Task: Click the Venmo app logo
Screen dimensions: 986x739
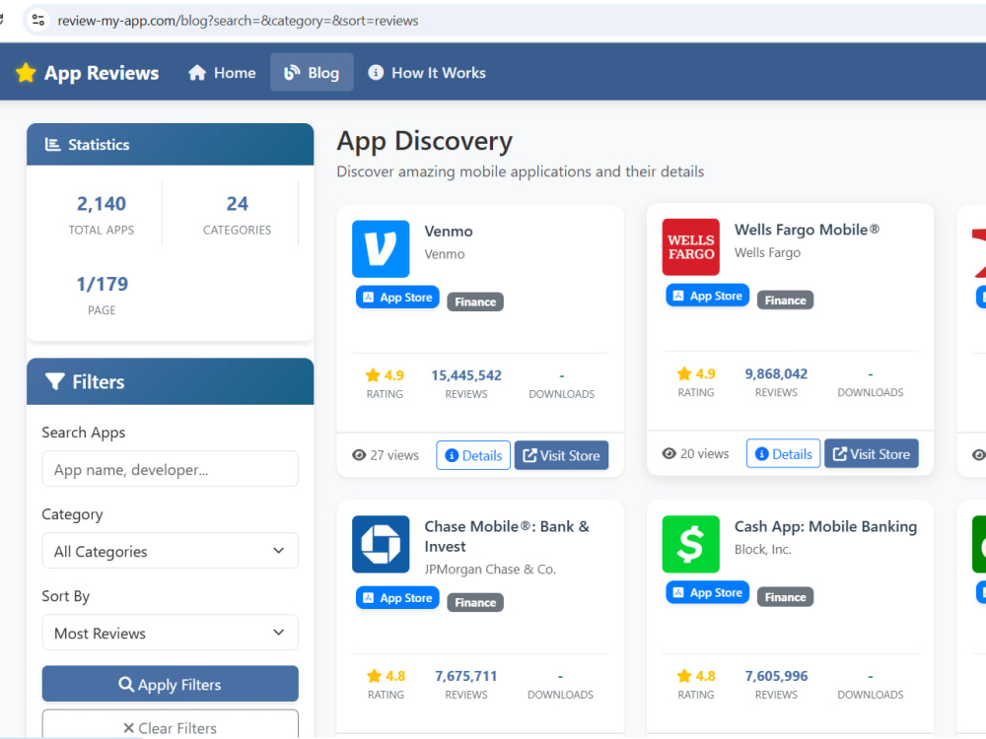Action: (381, 249)
